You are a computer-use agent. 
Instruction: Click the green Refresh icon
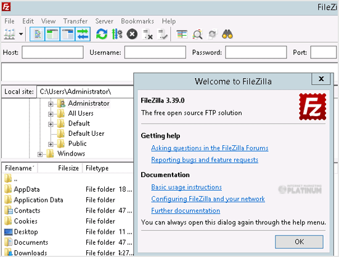tap(102, 34)
